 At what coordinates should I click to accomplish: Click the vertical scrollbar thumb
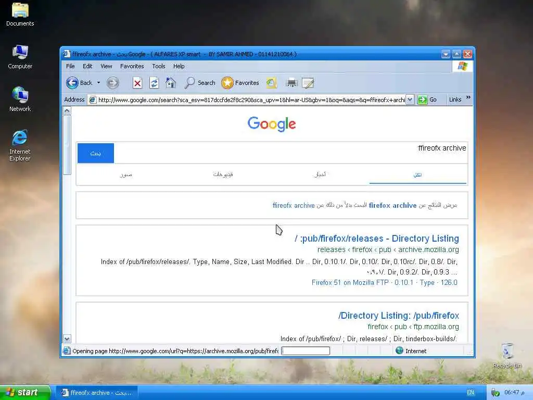[67, 145]
